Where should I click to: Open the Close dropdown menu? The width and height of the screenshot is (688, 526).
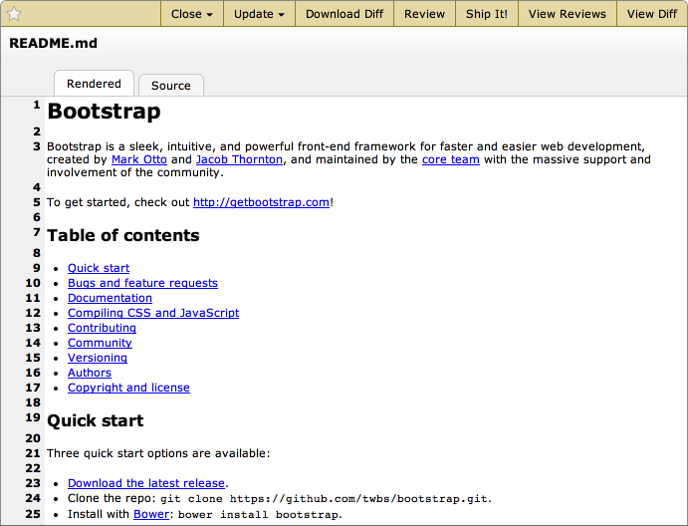tap(192, 14)
